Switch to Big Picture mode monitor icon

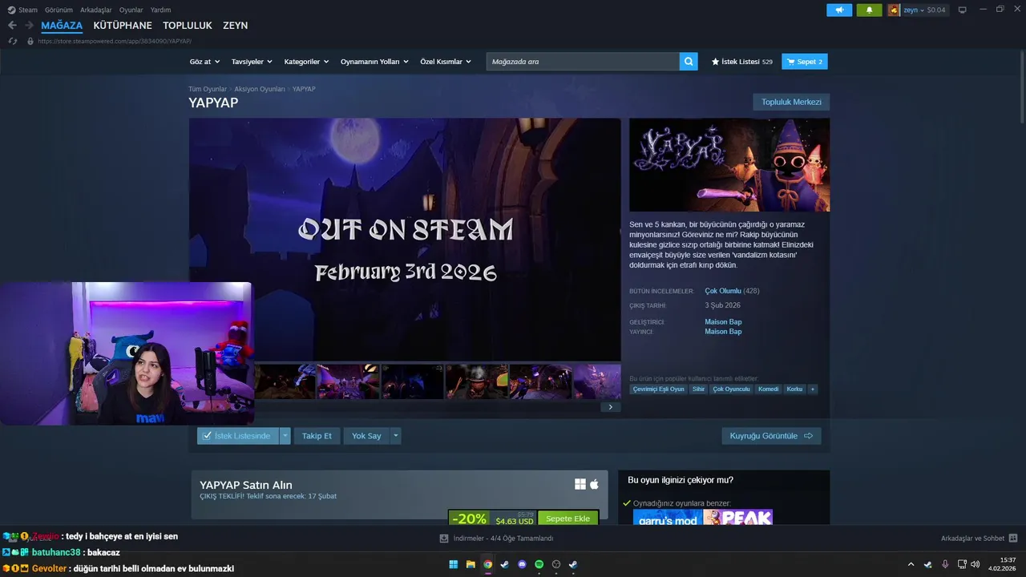[962, 10]
